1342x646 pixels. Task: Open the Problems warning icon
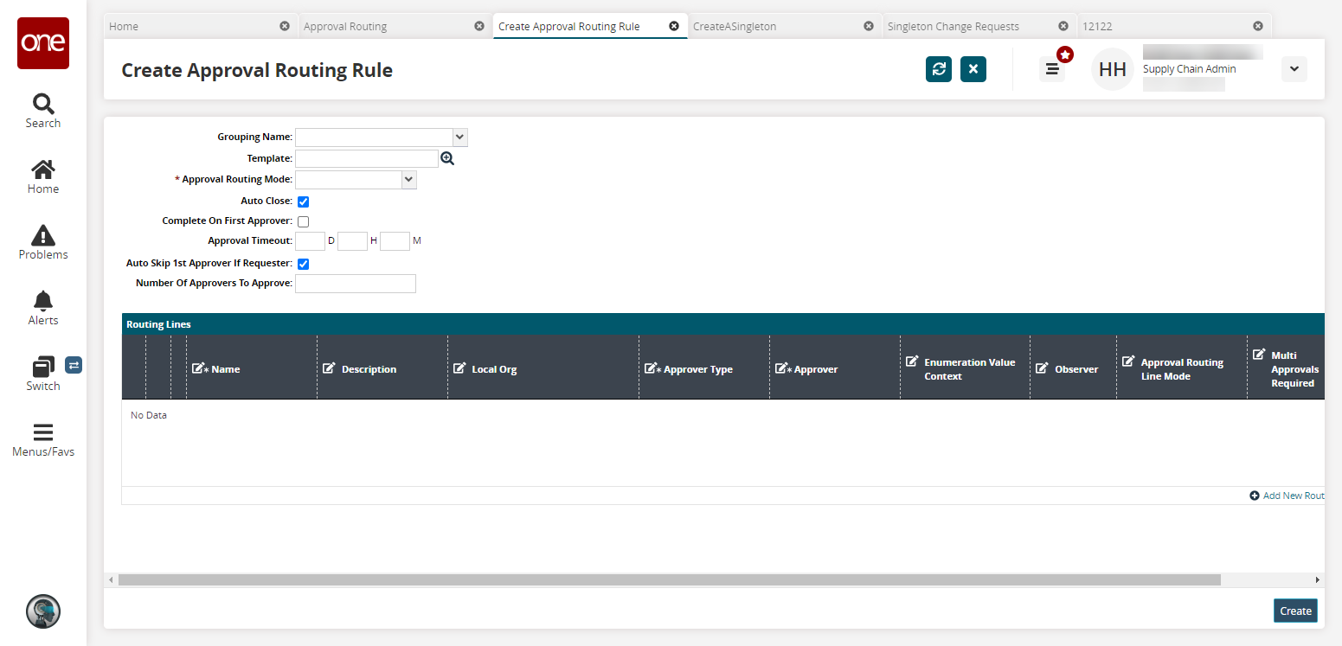coord(42,235)
